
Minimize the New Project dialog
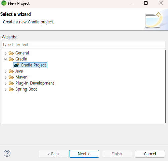tap(131, 3)
